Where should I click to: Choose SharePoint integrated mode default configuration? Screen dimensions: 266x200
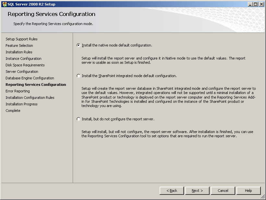tap(79, 76)
